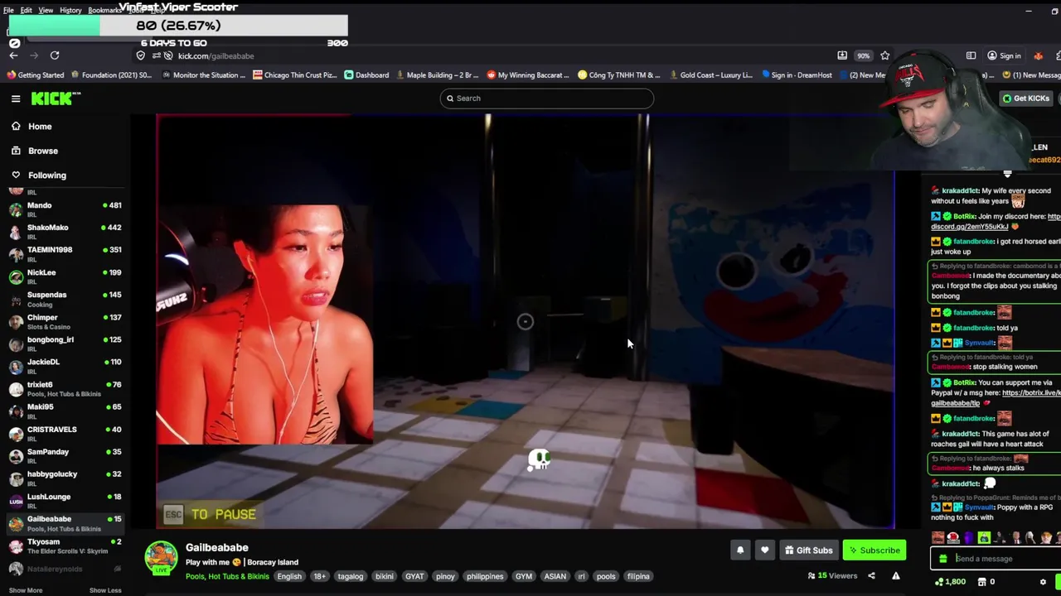Click the shield tracking protection icon
The height and width of the screenshot is (596, 1061).
click(141, 55)
